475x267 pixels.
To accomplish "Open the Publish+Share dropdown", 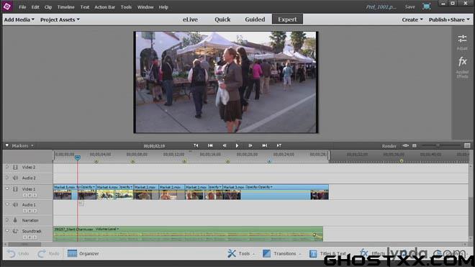I will pyautogui.click(x=449, y=19).
